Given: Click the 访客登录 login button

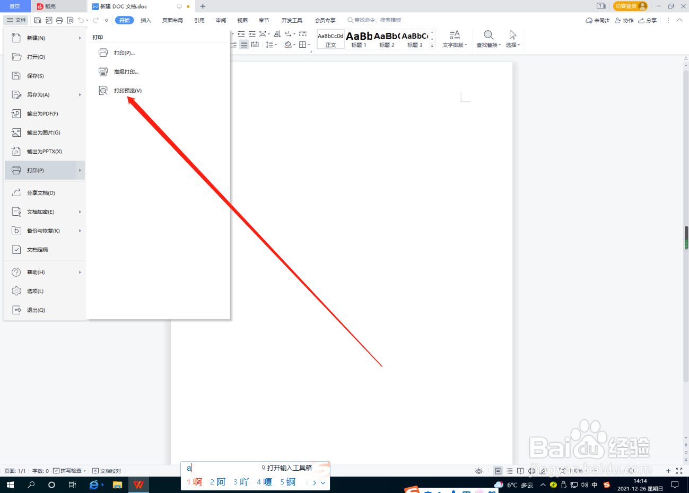Looking at the screenshot, I should [x=630, y=6].
